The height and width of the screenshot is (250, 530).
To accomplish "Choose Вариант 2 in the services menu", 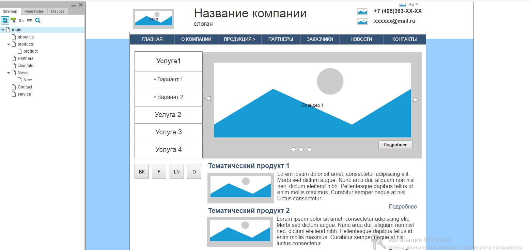I will coord(169,98).
